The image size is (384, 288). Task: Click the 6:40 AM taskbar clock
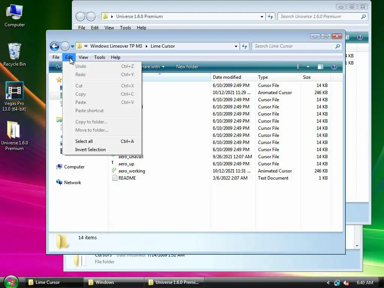(x=364, y=283)
